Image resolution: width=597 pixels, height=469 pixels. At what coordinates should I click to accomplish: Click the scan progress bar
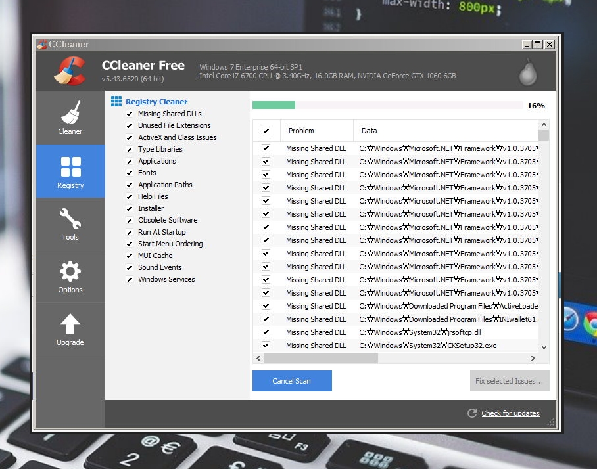pyautogui.click(x=387, y=105)
